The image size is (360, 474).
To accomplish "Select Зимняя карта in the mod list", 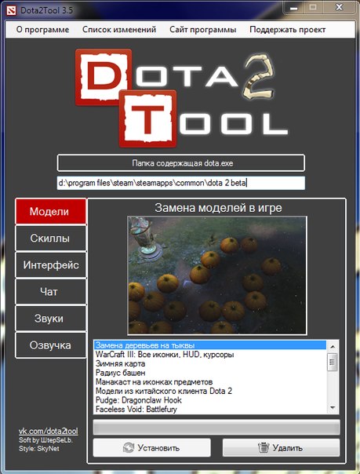I will click(121, 363).
